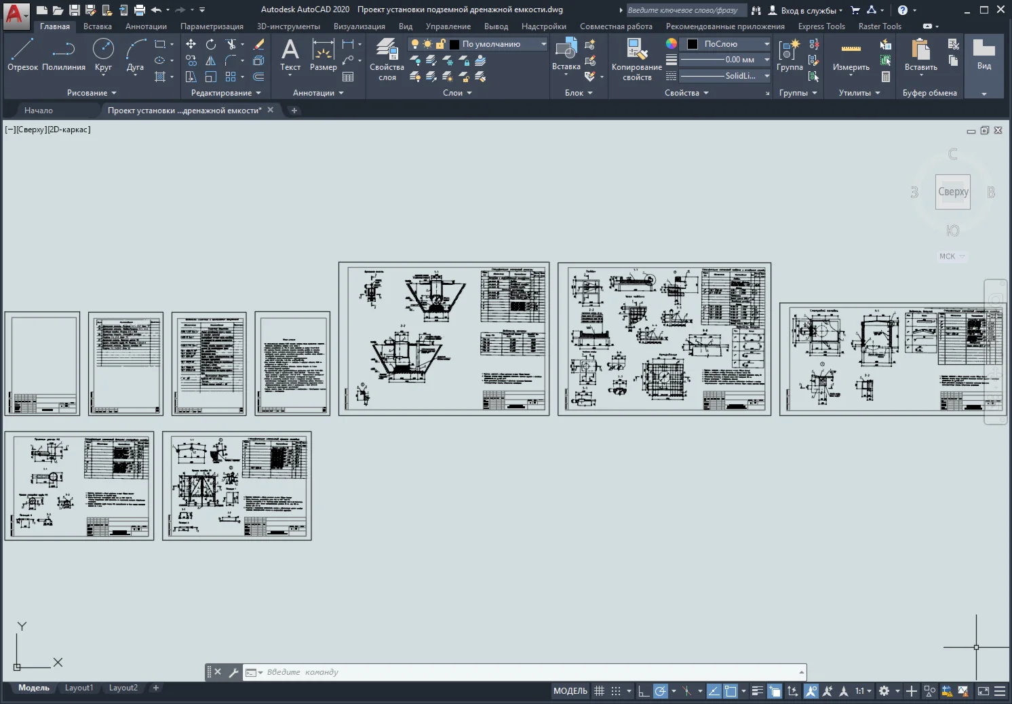Open the Аннотации ribbon tab
Screen dimensions: 1012x704
(x=146, y=26)
